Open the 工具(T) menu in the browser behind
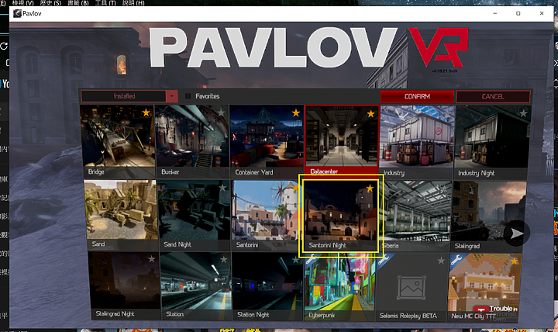The width and height of the screenshot is (558, 332). coord(105,3)
